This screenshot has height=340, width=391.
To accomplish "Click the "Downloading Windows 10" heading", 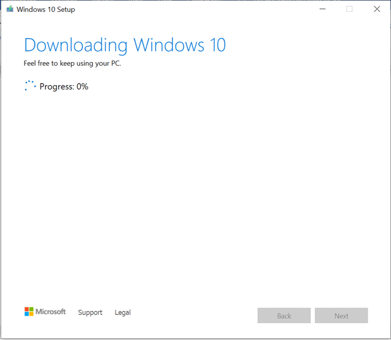I will 125,45.
